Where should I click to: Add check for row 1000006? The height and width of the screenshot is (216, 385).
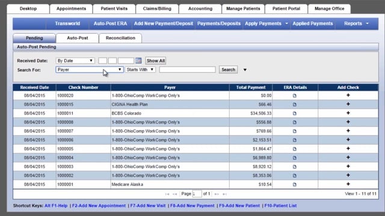pos(348,140)
